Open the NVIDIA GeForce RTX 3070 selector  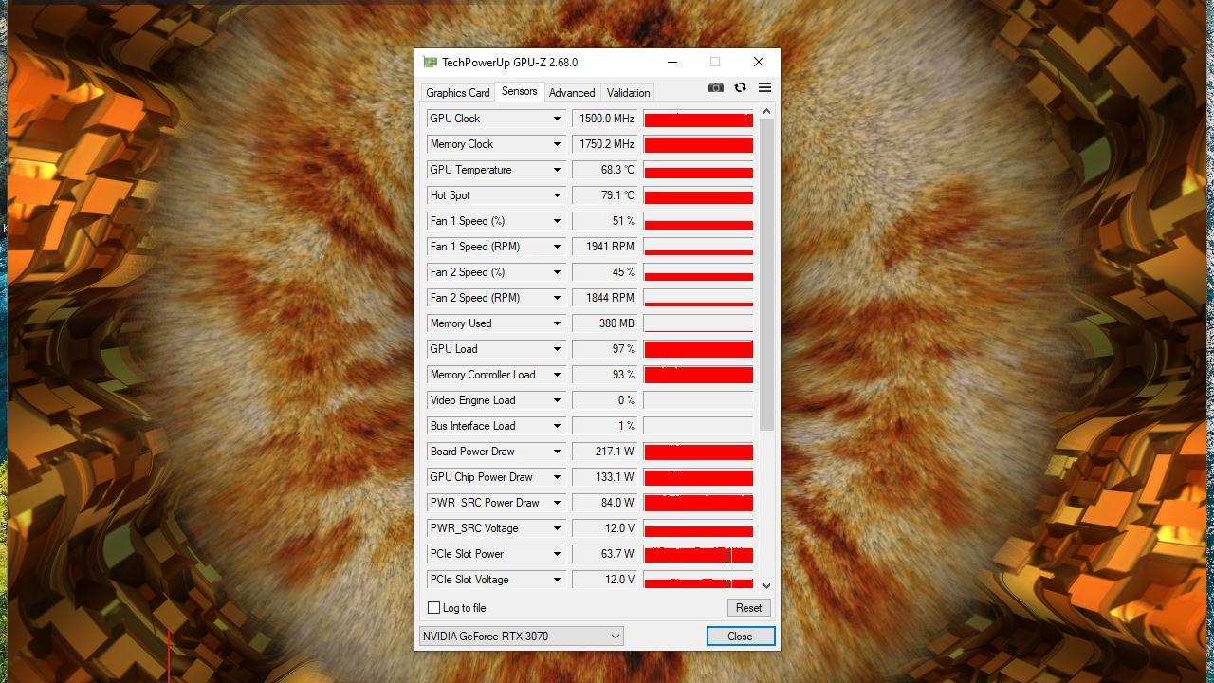pos(521,637)
